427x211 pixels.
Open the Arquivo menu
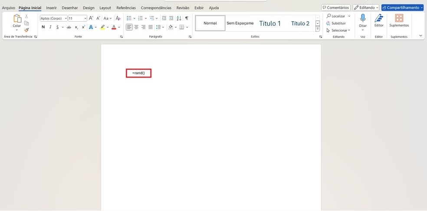(8, 8)
